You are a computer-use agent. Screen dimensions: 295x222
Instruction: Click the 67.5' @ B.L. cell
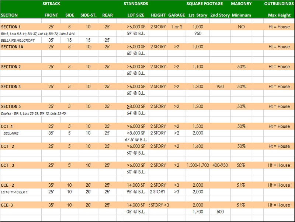136,140
